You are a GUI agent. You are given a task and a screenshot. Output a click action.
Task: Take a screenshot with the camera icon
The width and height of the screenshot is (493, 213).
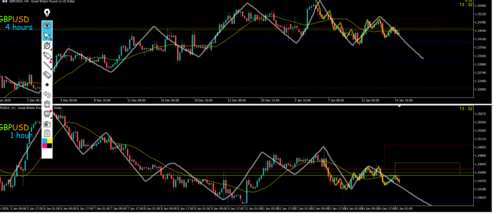(47, 123)
